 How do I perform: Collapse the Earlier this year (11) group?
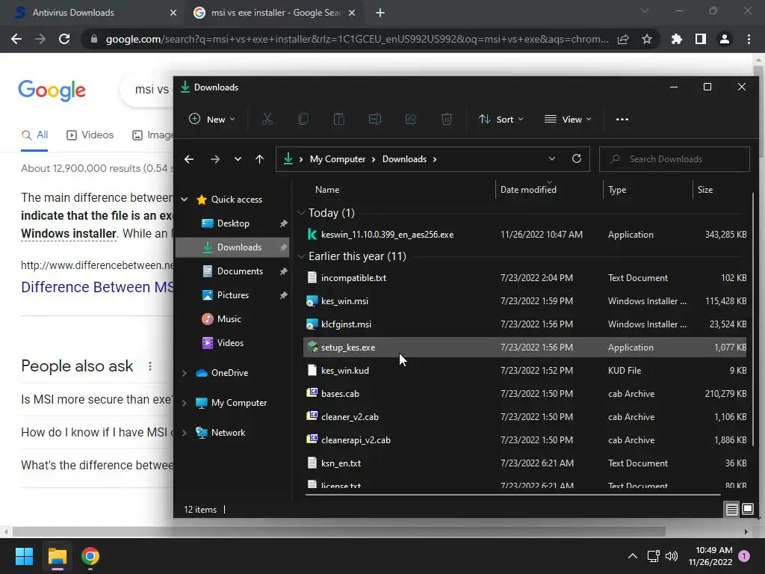tap(302, 256)
